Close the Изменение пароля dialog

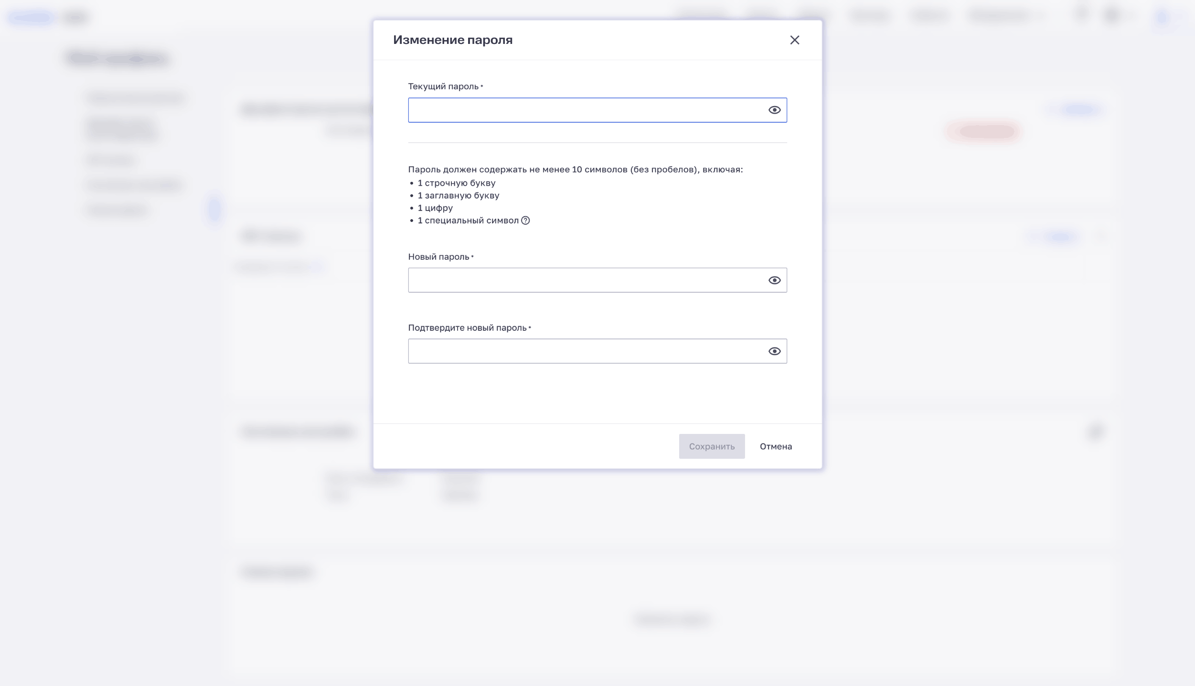795,40
